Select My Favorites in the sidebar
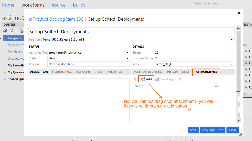The image size is (252, 141). point(16,65)
